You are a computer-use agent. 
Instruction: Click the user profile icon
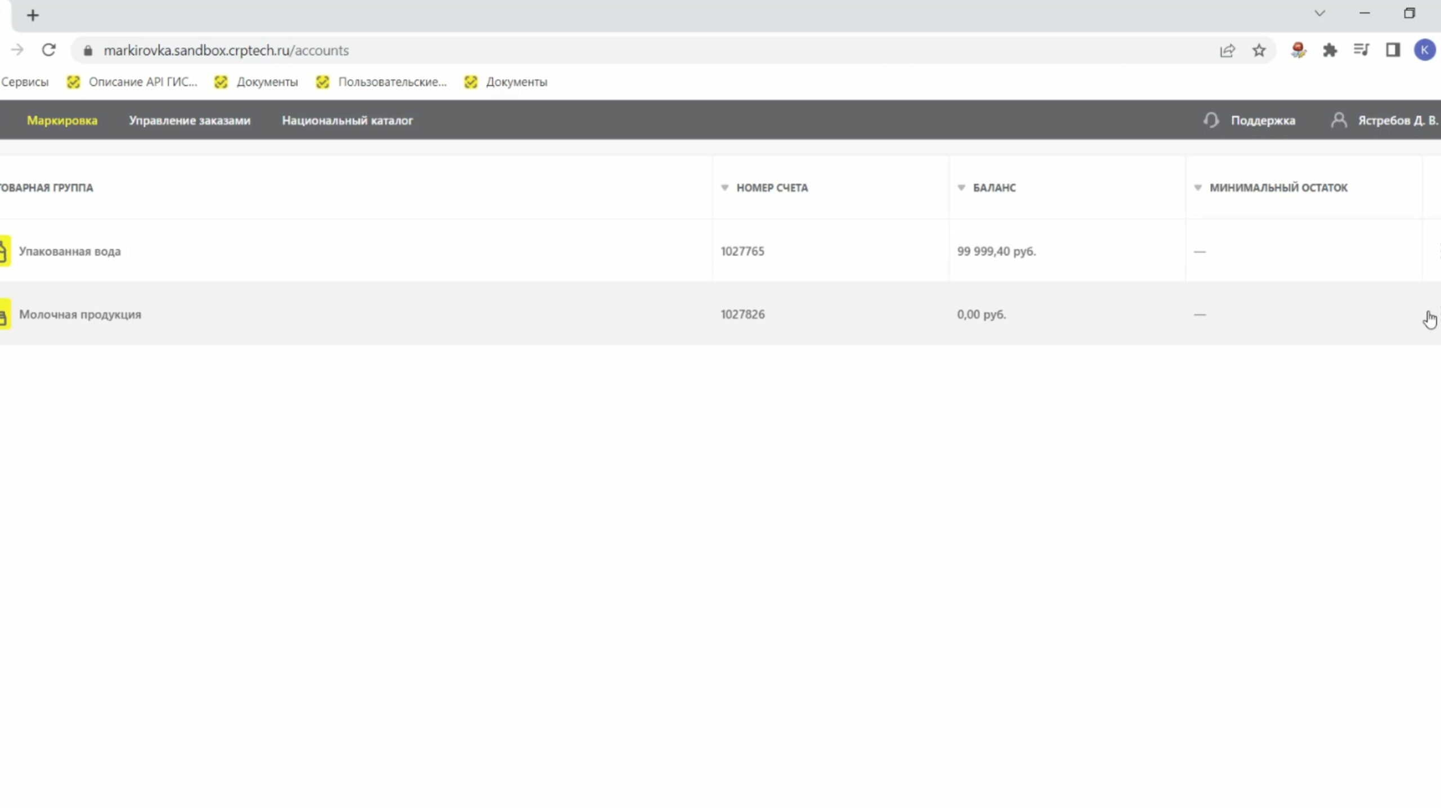click(x=1339, y=120)
